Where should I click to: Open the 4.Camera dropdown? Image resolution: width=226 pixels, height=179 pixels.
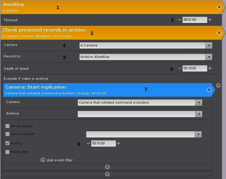(x=209, y=46)
